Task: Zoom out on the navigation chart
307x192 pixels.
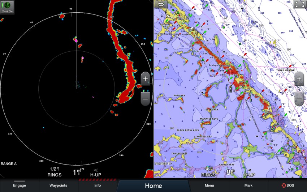Action: coord(299,98)
